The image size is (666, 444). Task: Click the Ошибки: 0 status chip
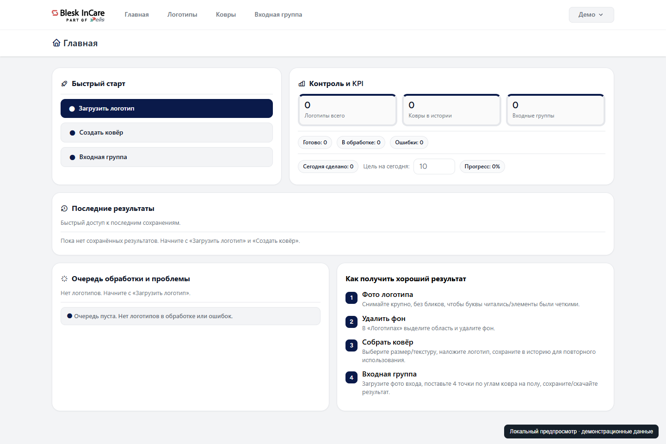(x=409, y=142)
